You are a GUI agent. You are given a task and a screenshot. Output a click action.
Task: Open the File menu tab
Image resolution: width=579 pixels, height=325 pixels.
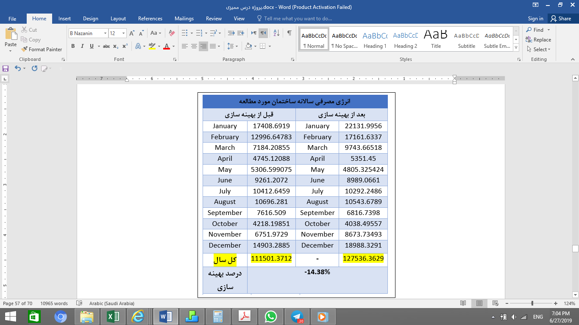(12, 19)
